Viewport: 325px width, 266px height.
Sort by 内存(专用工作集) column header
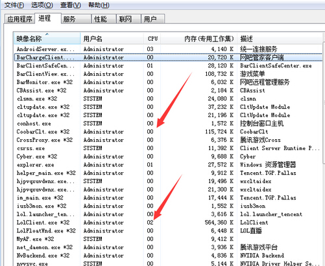[199, 38]
